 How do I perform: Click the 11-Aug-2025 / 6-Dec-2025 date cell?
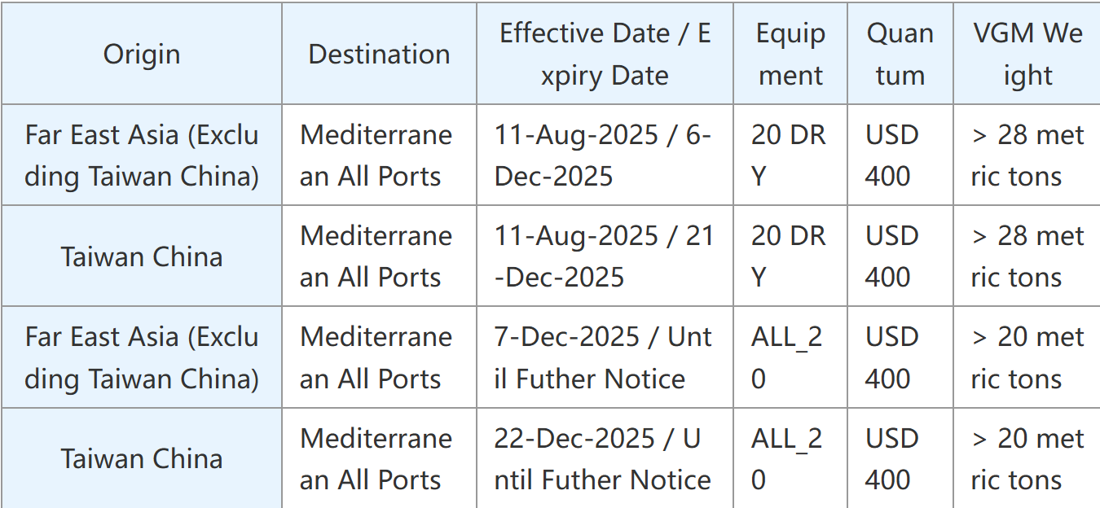[x=603, y=155]
